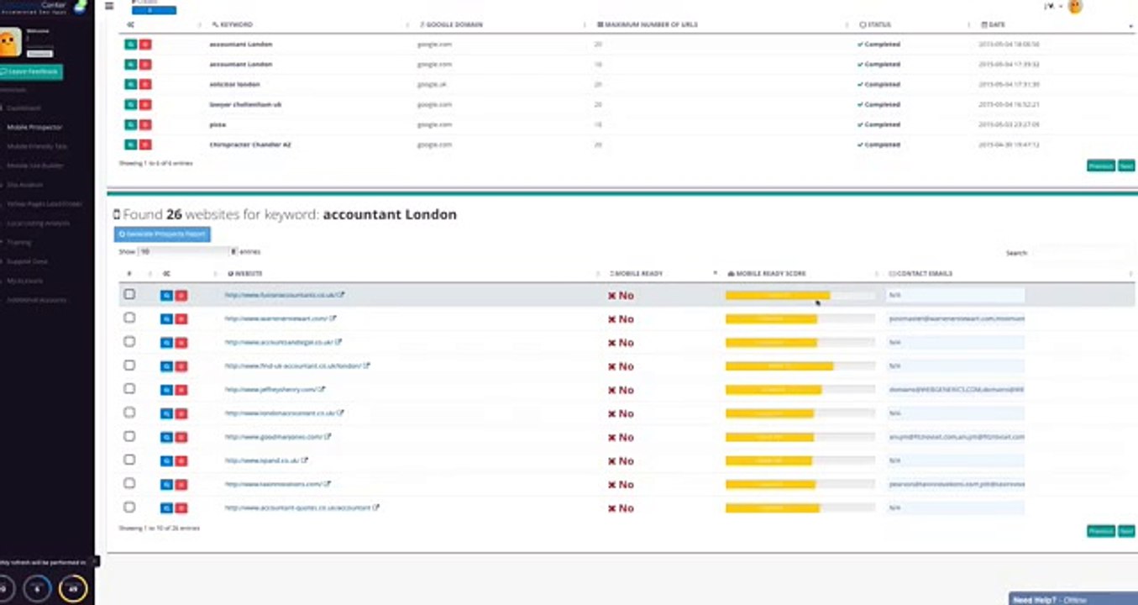Click blue view icon for jeffreyshenry.com row

click(x=166, y=390)
